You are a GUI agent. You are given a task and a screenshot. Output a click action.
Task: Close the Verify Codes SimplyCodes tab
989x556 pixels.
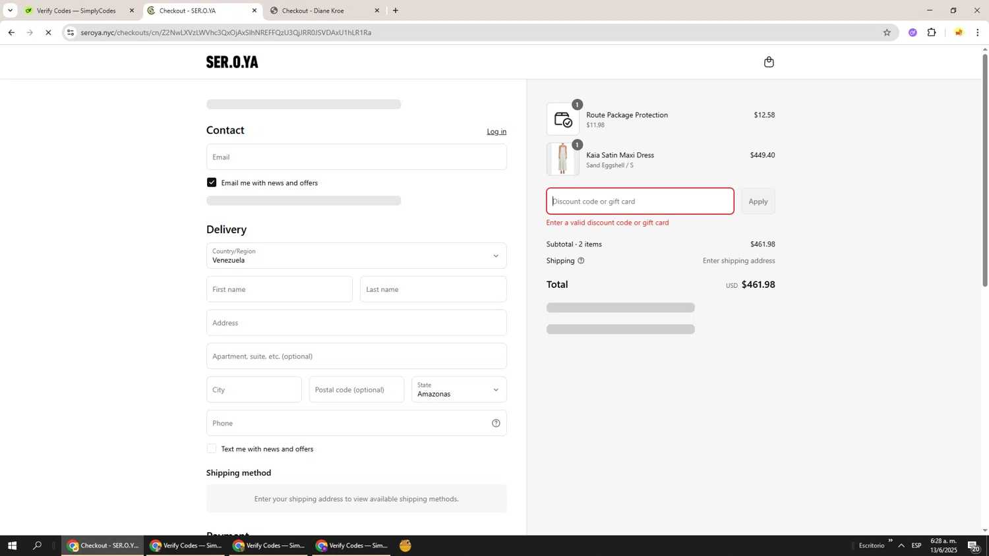point(132,11)
